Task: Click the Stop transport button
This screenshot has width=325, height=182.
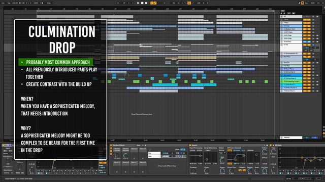Action: (x=142, y=3)
